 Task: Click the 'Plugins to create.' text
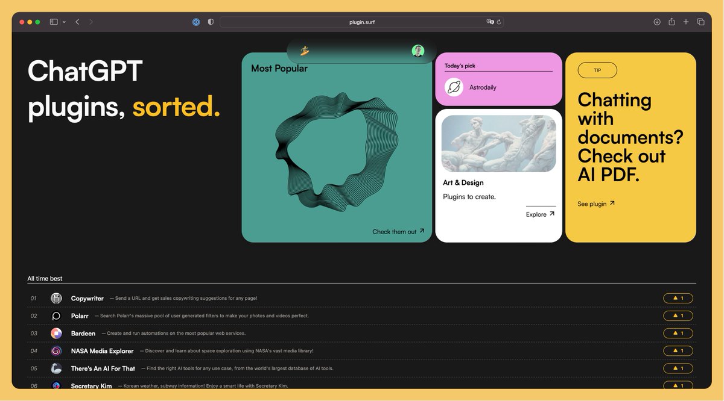pyautogui.click(x=469, y=196)
